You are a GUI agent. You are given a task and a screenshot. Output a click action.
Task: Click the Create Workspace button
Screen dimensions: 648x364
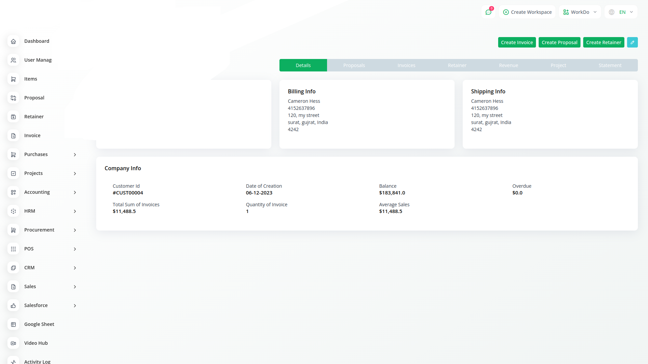pos(527,12)
